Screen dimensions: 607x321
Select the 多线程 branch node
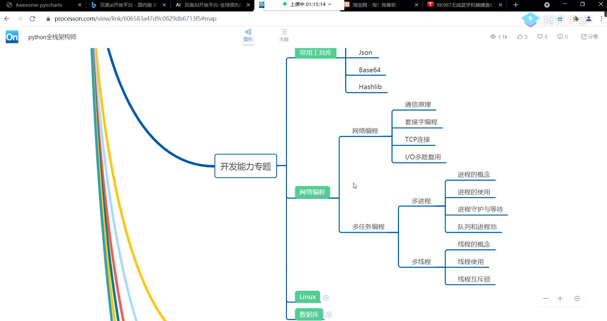pyautogui.click(x=421, y=262)
